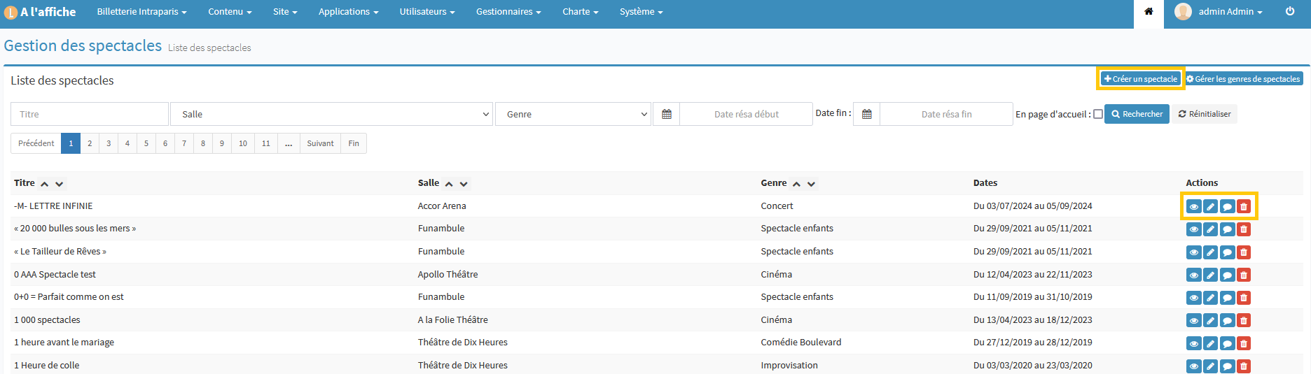Open calendar icon for Date fin
The image size is (1311, 374).
pyautogui.click(x=867, y=114)
